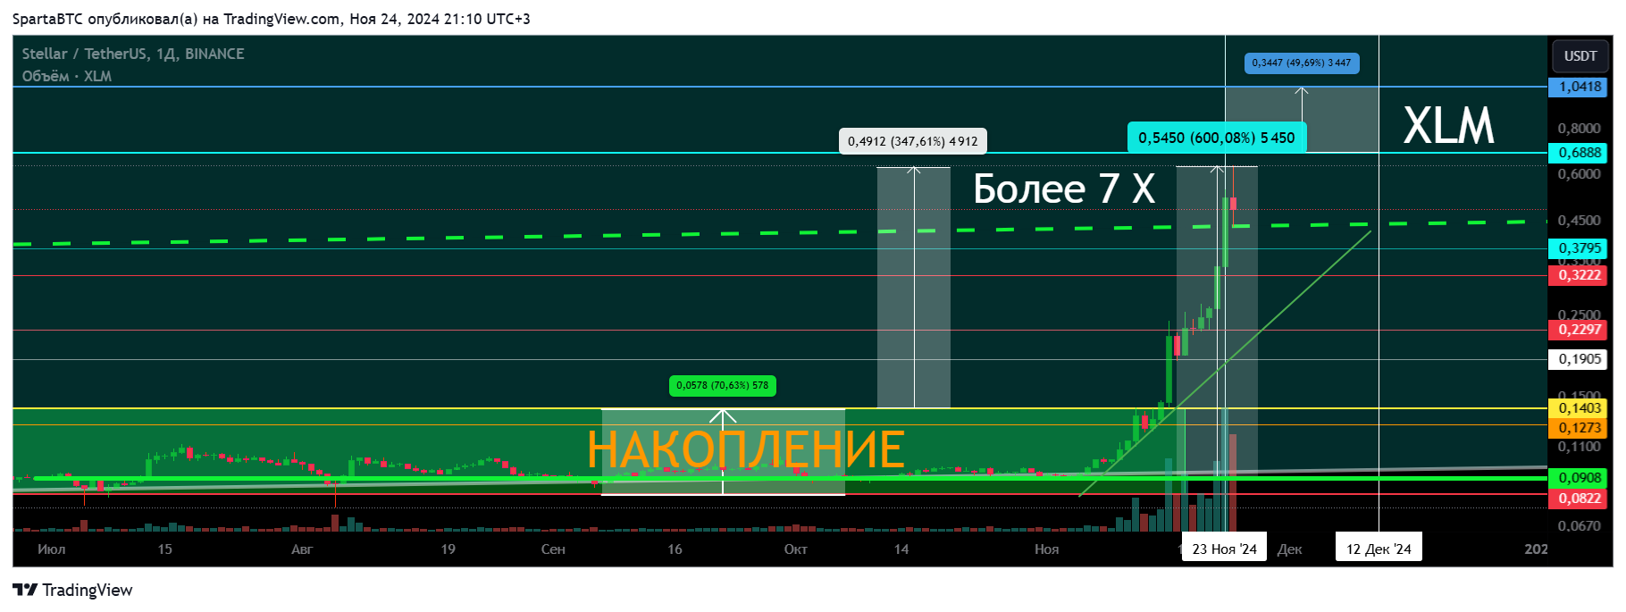Click the 0,0822 red price label
Viewport: 1626px width, 612px height.
(1577, 499)
